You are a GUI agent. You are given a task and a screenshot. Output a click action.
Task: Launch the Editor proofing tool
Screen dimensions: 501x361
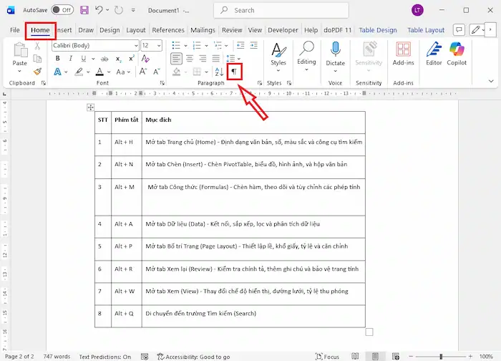(x=434, y=54)
